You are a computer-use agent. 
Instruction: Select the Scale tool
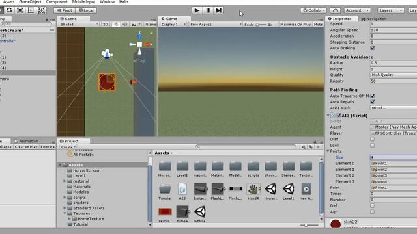tap(20, 10)
